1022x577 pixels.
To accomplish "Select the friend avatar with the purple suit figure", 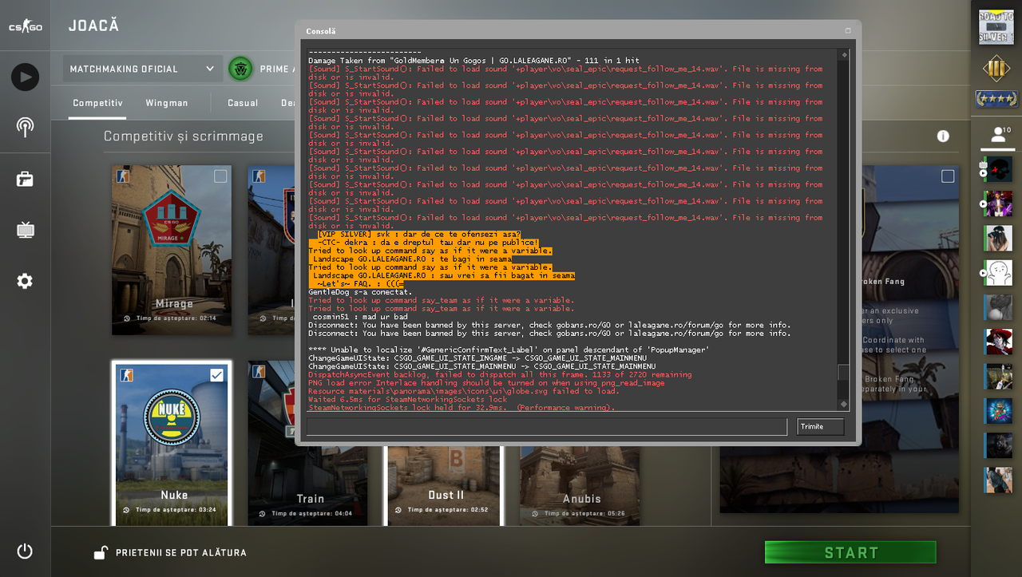I will pos(998,204).
